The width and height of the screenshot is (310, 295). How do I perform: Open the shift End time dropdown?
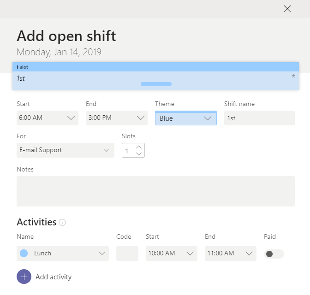(116, 118)
